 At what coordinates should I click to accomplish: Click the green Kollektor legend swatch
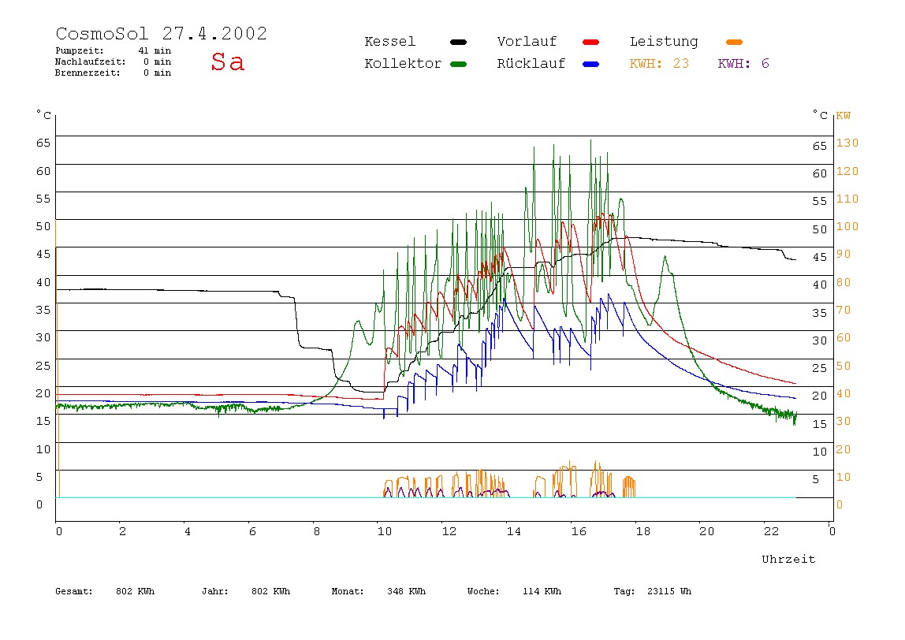tap(458, 64)
